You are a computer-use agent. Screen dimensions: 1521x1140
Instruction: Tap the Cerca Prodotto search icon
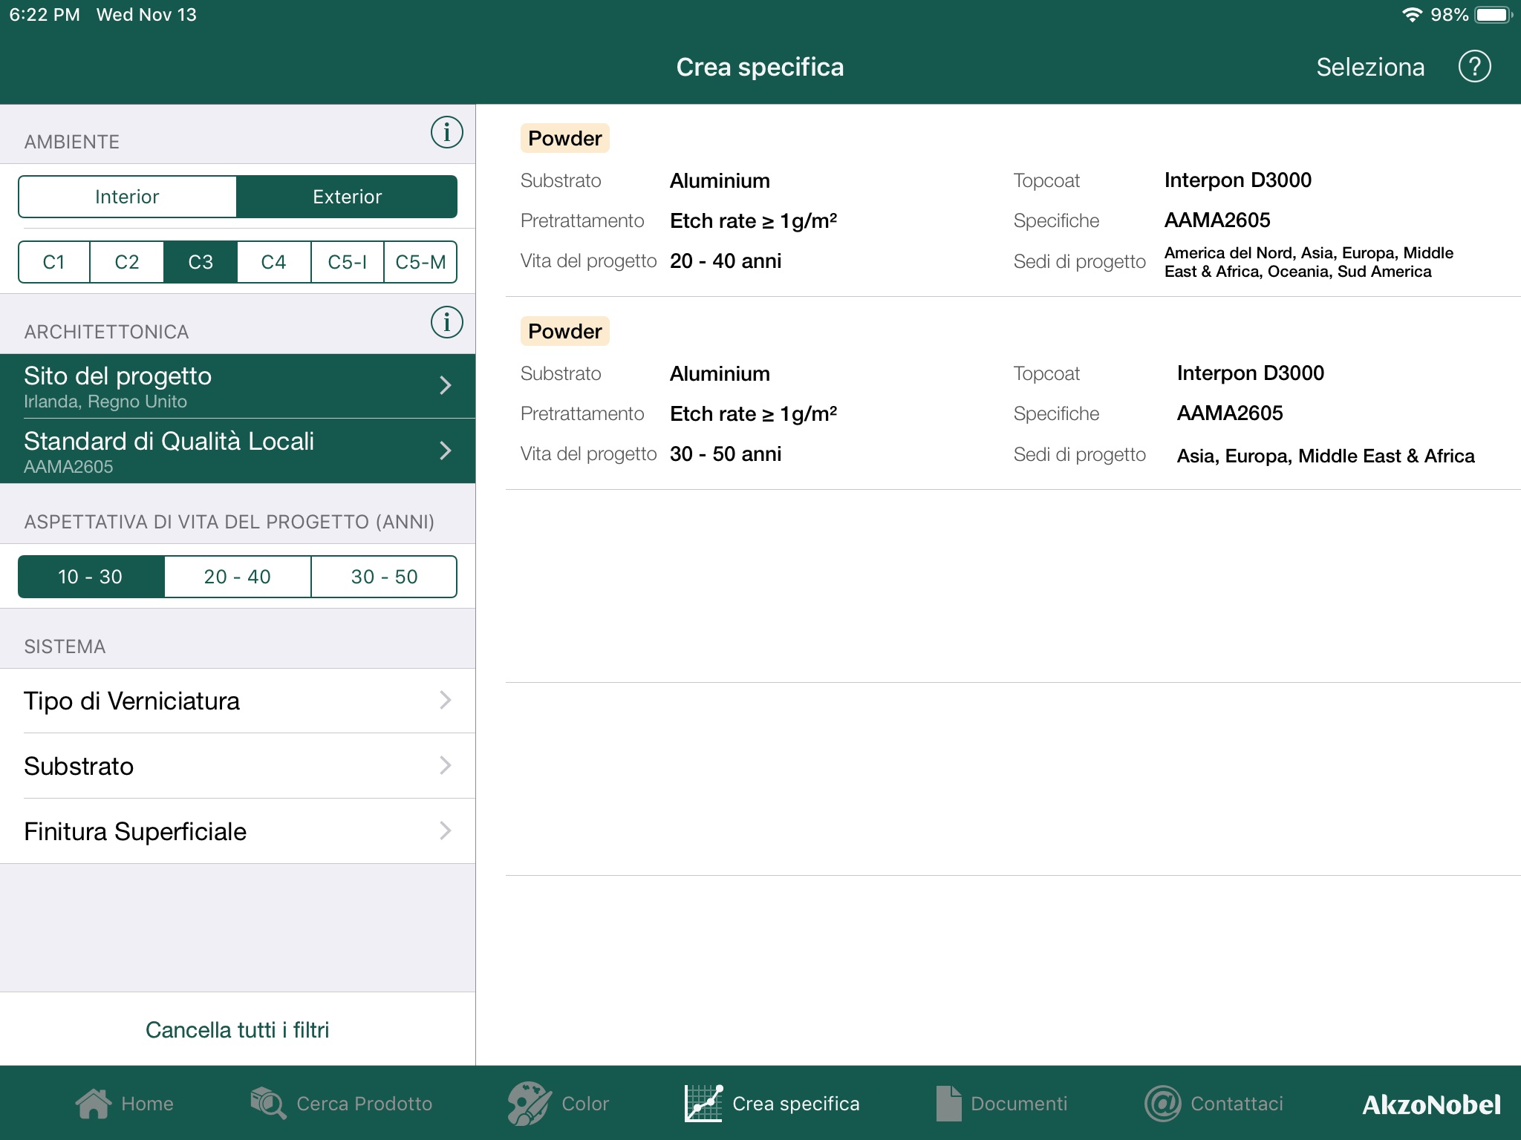point(268,1104)
